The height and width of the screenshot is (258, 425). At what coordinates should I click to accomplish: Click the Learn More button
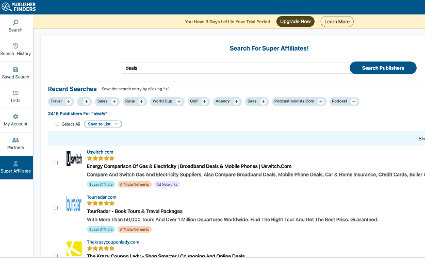click(337, 22)
